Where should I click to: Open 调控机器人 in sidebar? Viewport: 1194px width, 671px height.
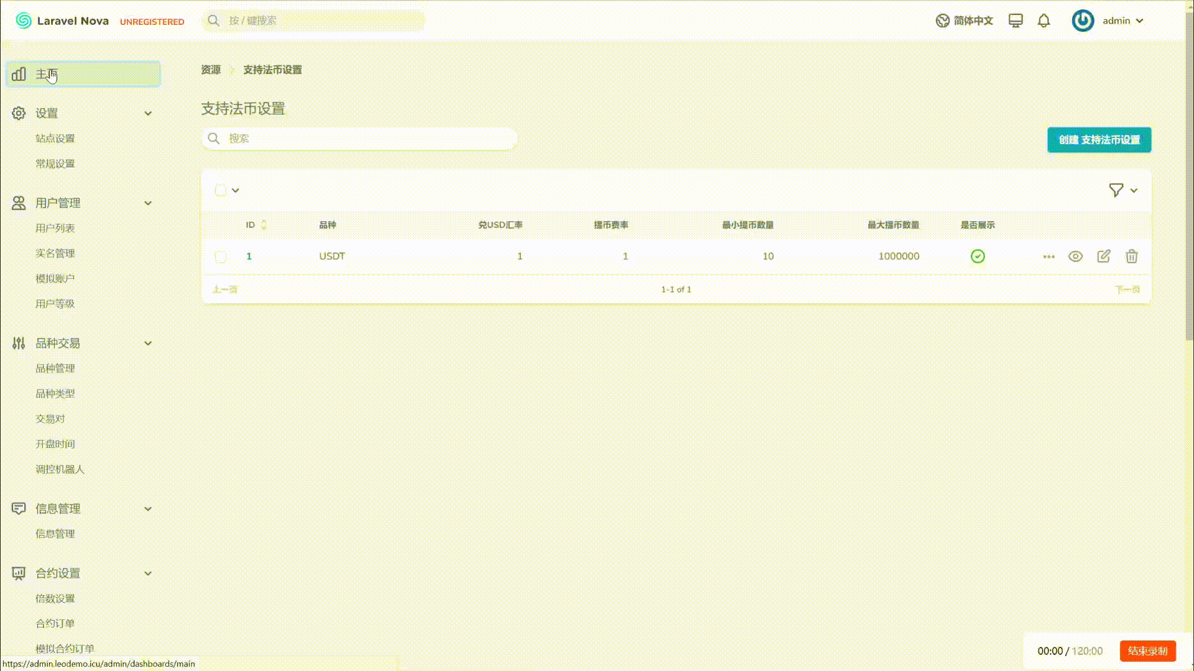click(x=60, y=469)
